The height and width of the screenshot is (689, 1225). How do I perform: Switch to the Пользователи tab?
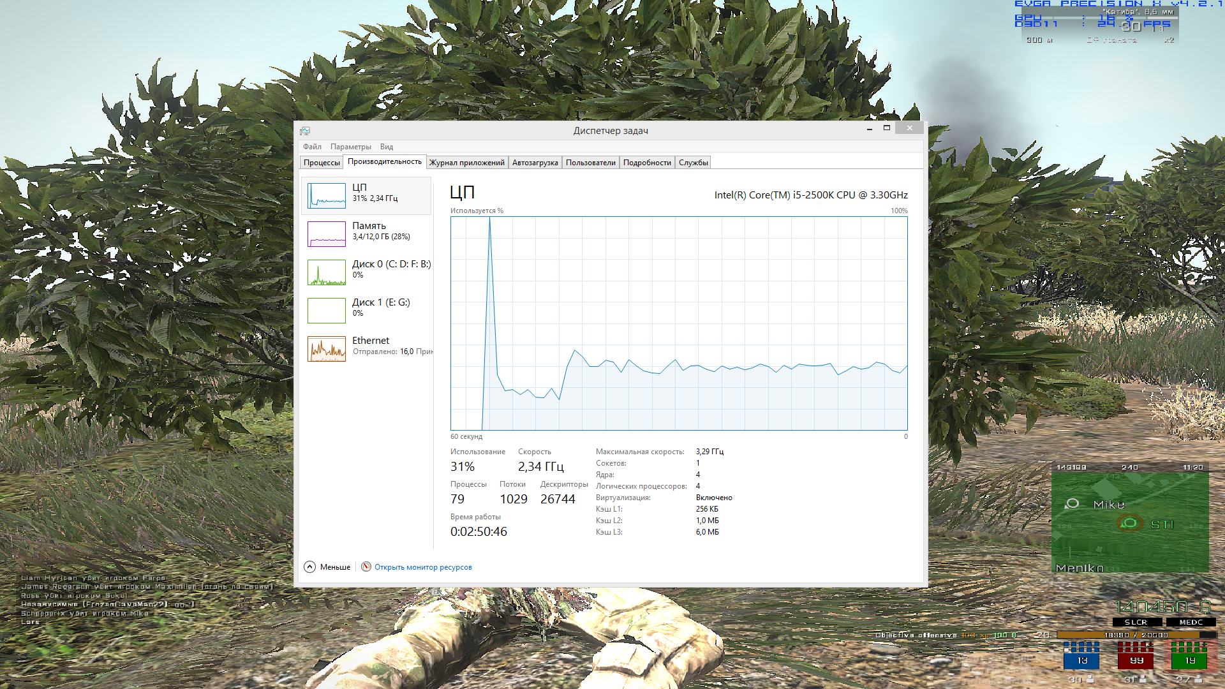pos(590,163)
